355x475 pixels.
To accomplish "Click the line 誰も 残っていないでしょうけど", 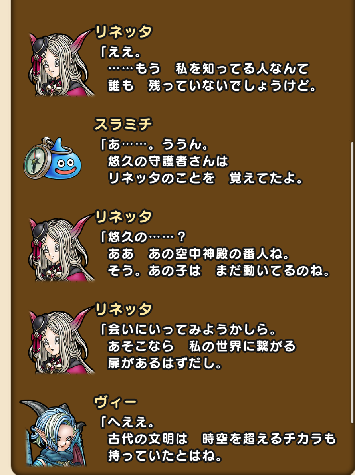I will (x=212, y=86).
